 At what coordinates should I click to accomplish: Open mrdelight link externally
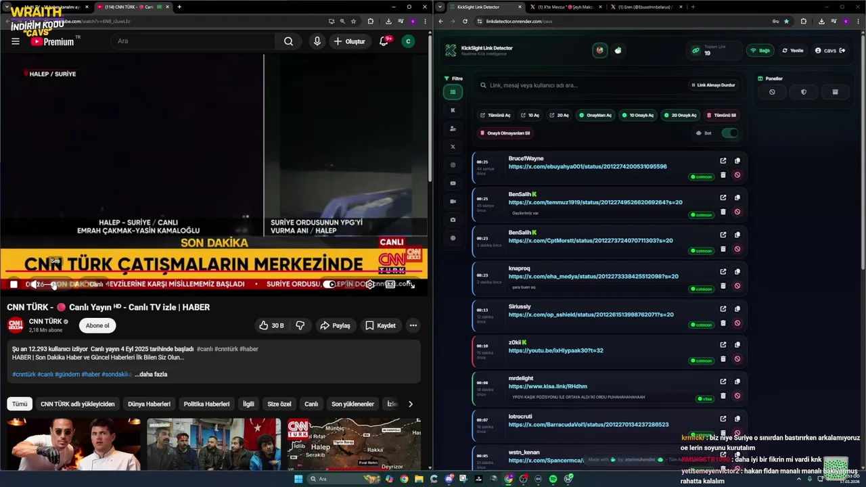[723, 382]
